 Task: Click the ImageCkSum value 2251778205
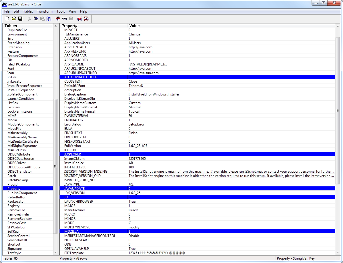[x=137, y=159]
